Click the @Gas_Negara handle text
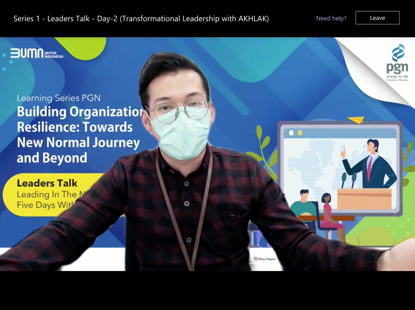This screenshot has width=415, height=310. [x=267, y=259]
